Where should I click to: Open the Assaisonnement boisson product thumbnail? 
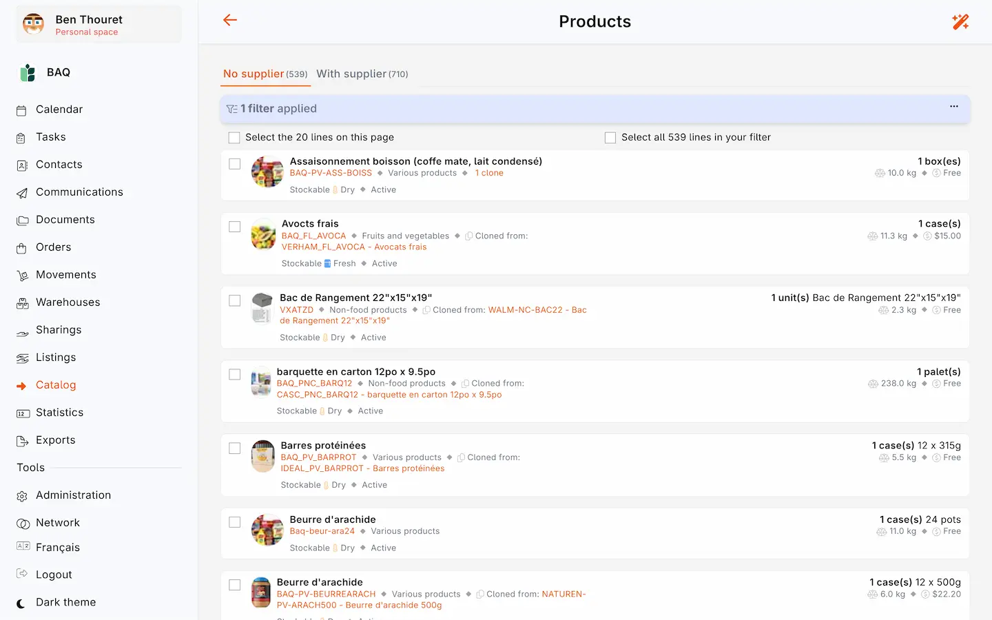point(267,172)
